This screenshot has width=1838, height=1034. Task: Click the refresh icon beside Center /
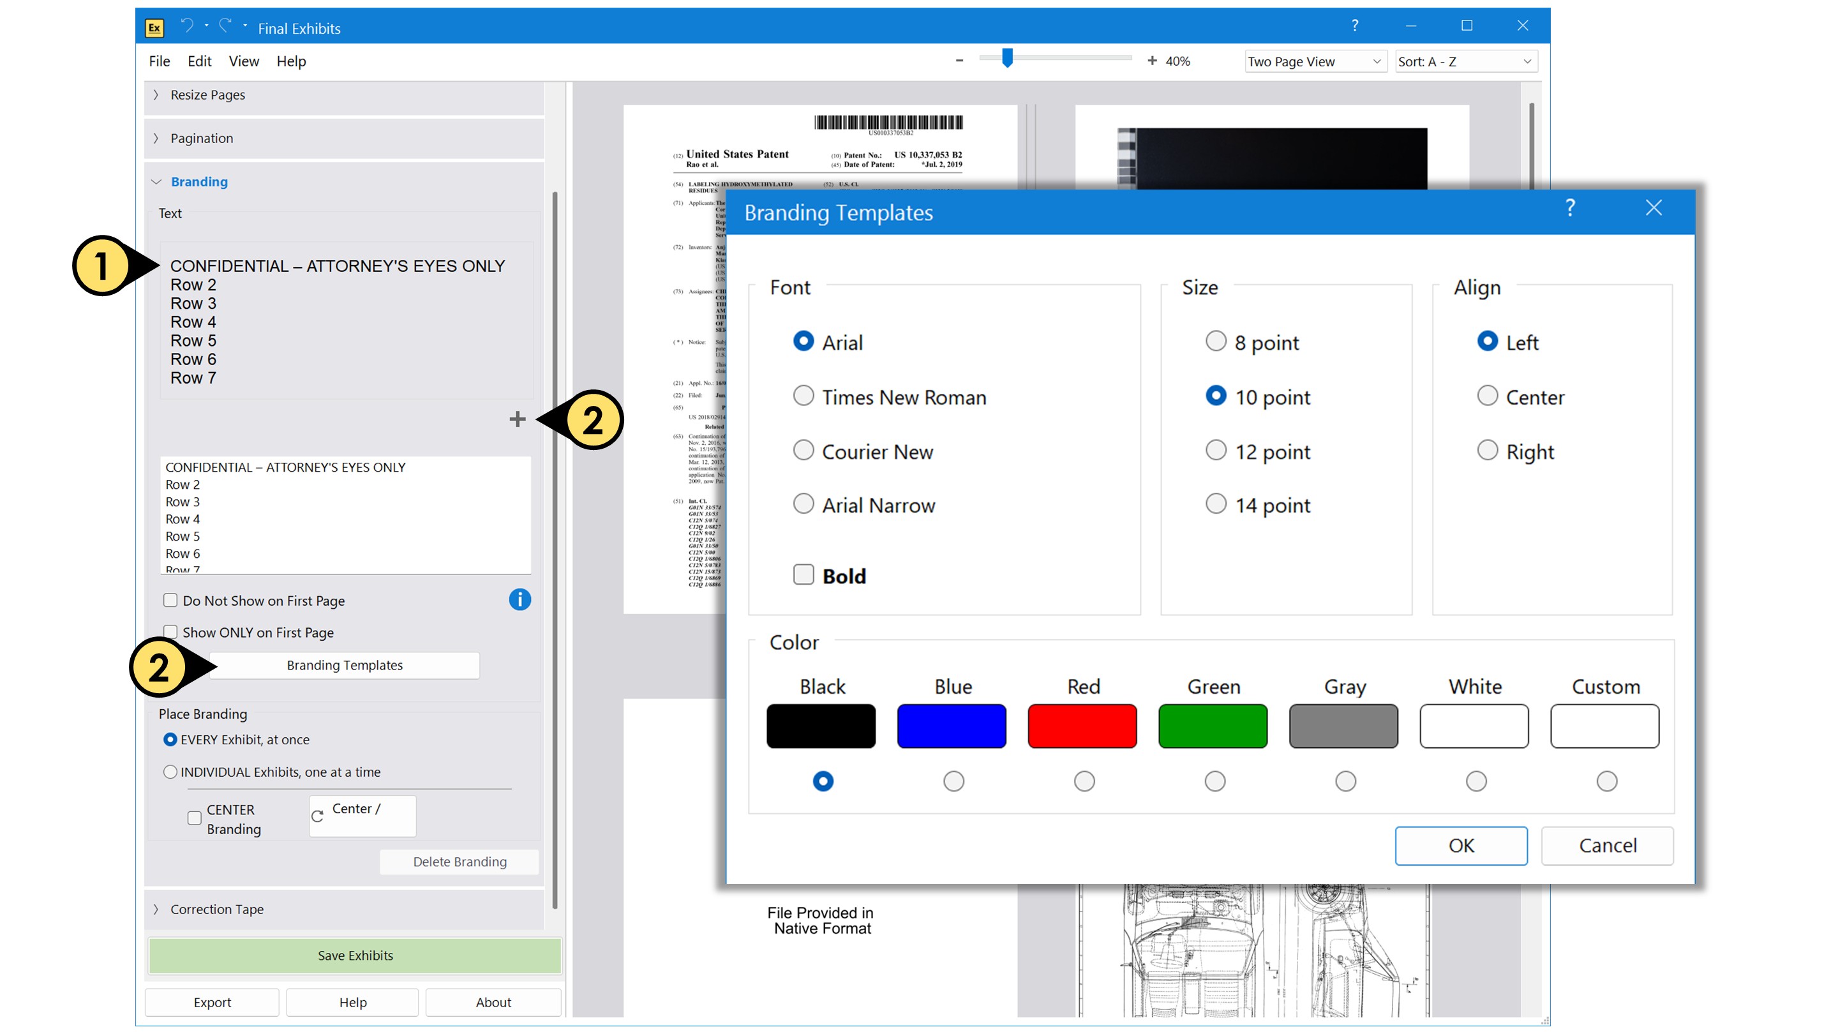(x=318, y=816)
